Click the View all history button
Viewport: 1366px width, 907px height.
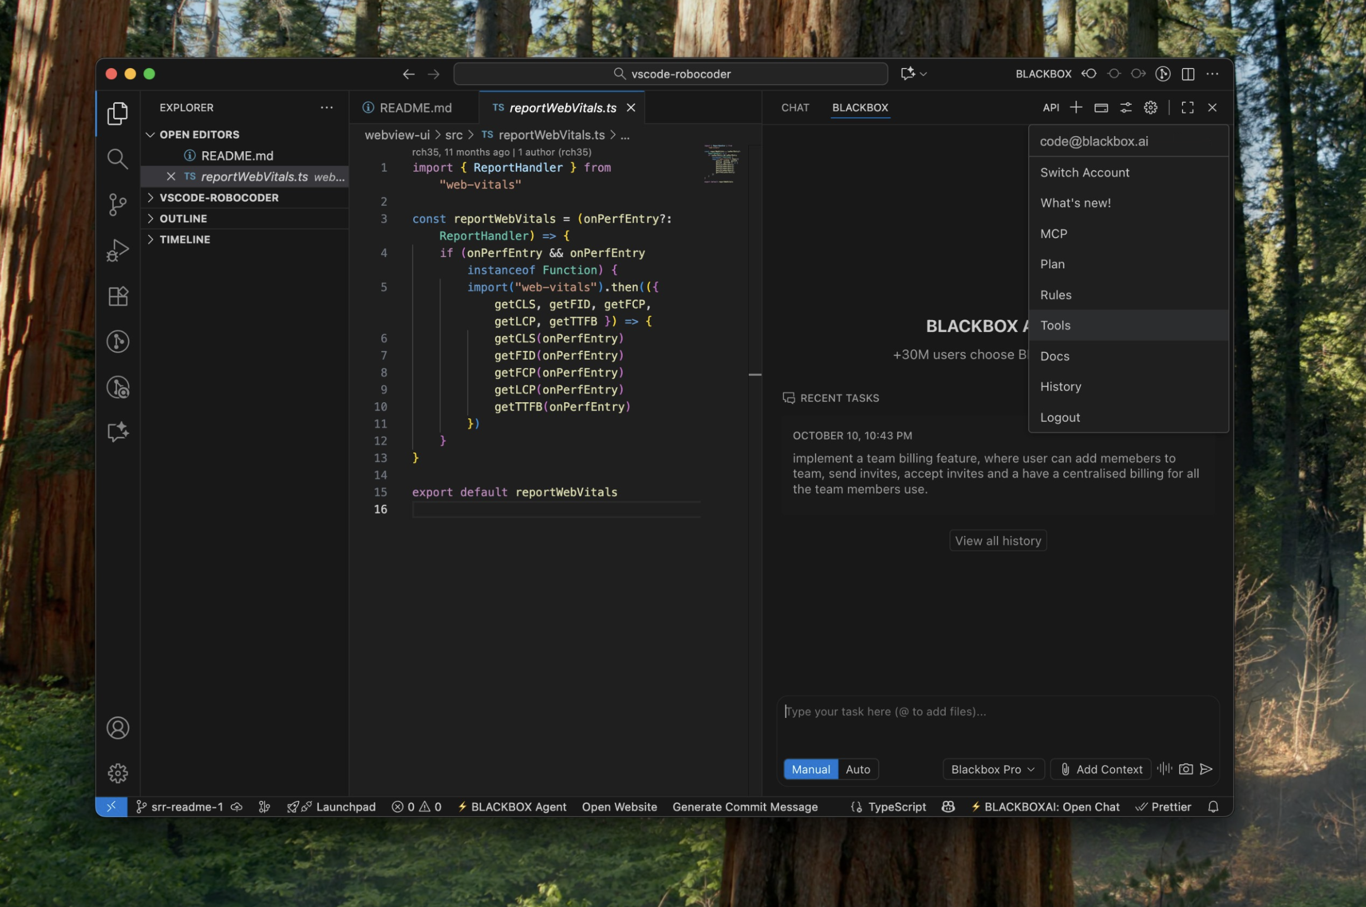point(997,541)
